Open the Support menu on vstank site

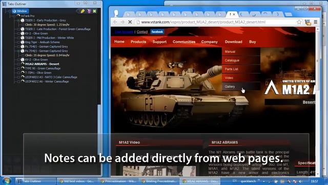159,42
